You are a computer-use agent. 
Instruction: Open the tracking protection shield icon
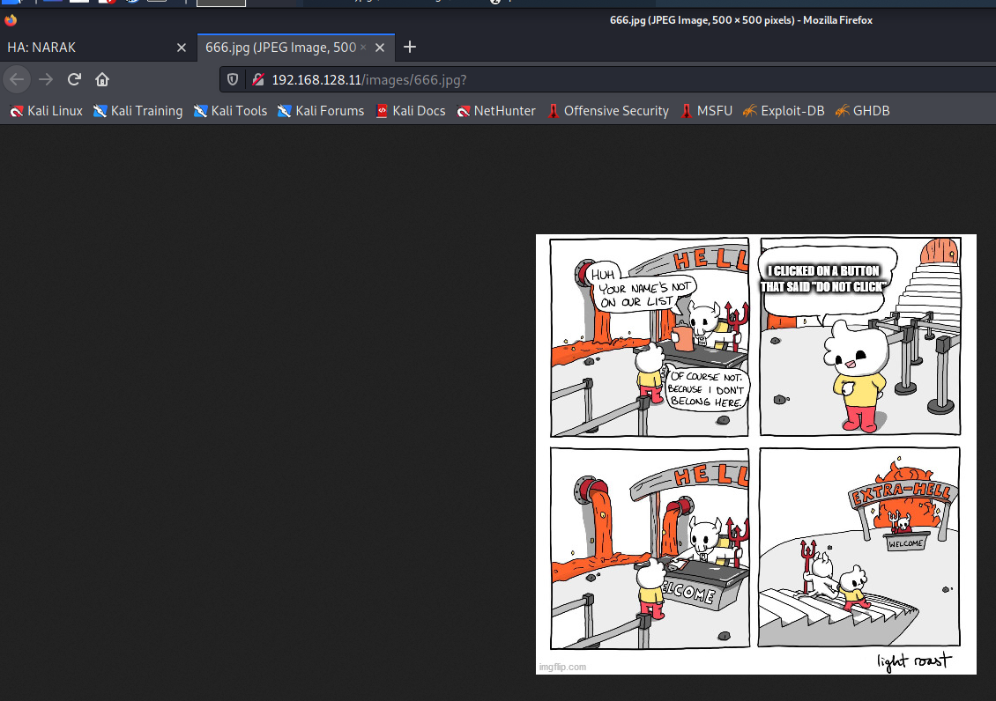coord(233,79)
